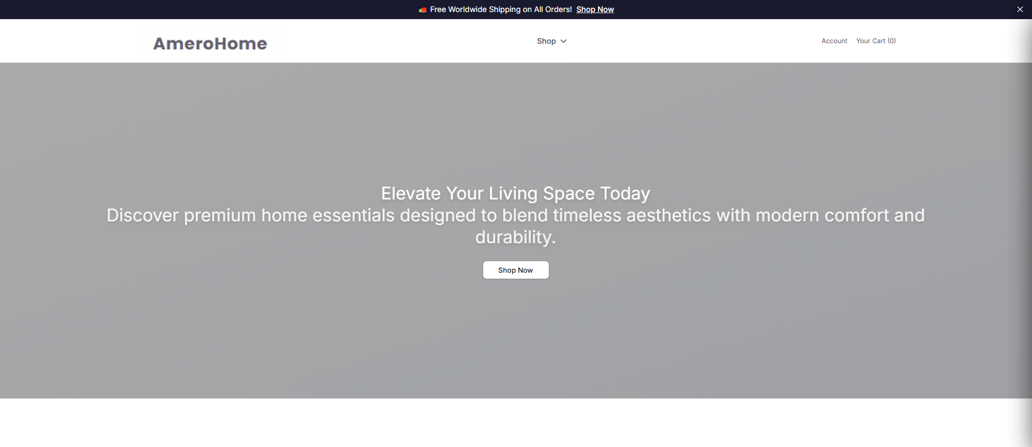Viewport: 1032px width, 447px height.
Task: View Your Cart (0)
Action: pos(876,41)
